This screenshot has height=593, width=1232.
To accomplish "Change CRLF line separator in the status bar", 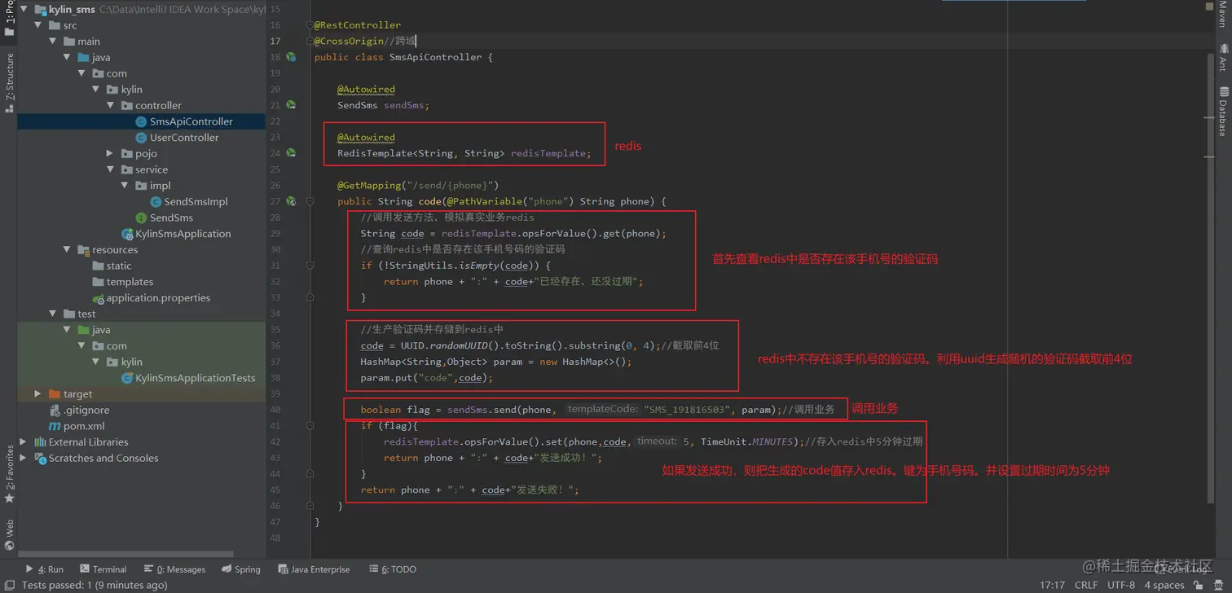I will click(1086, 585).
